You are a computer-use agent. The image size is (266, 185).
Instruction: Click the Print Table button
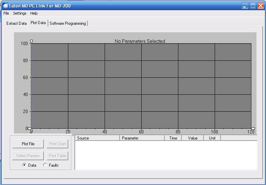click(x=57, y=156)
